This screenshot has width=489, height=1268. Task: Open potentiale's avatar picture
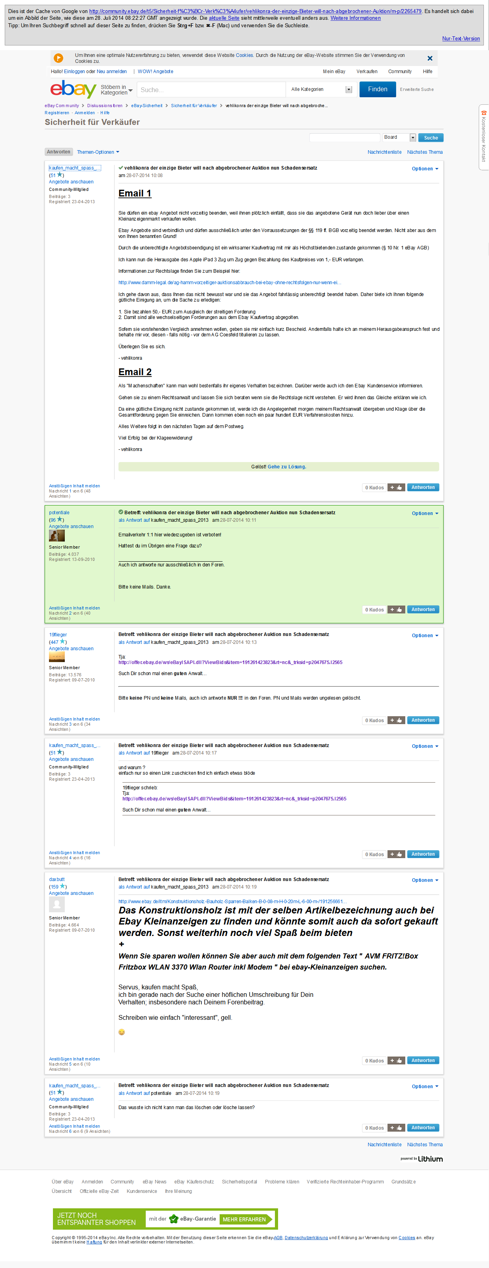57,536
